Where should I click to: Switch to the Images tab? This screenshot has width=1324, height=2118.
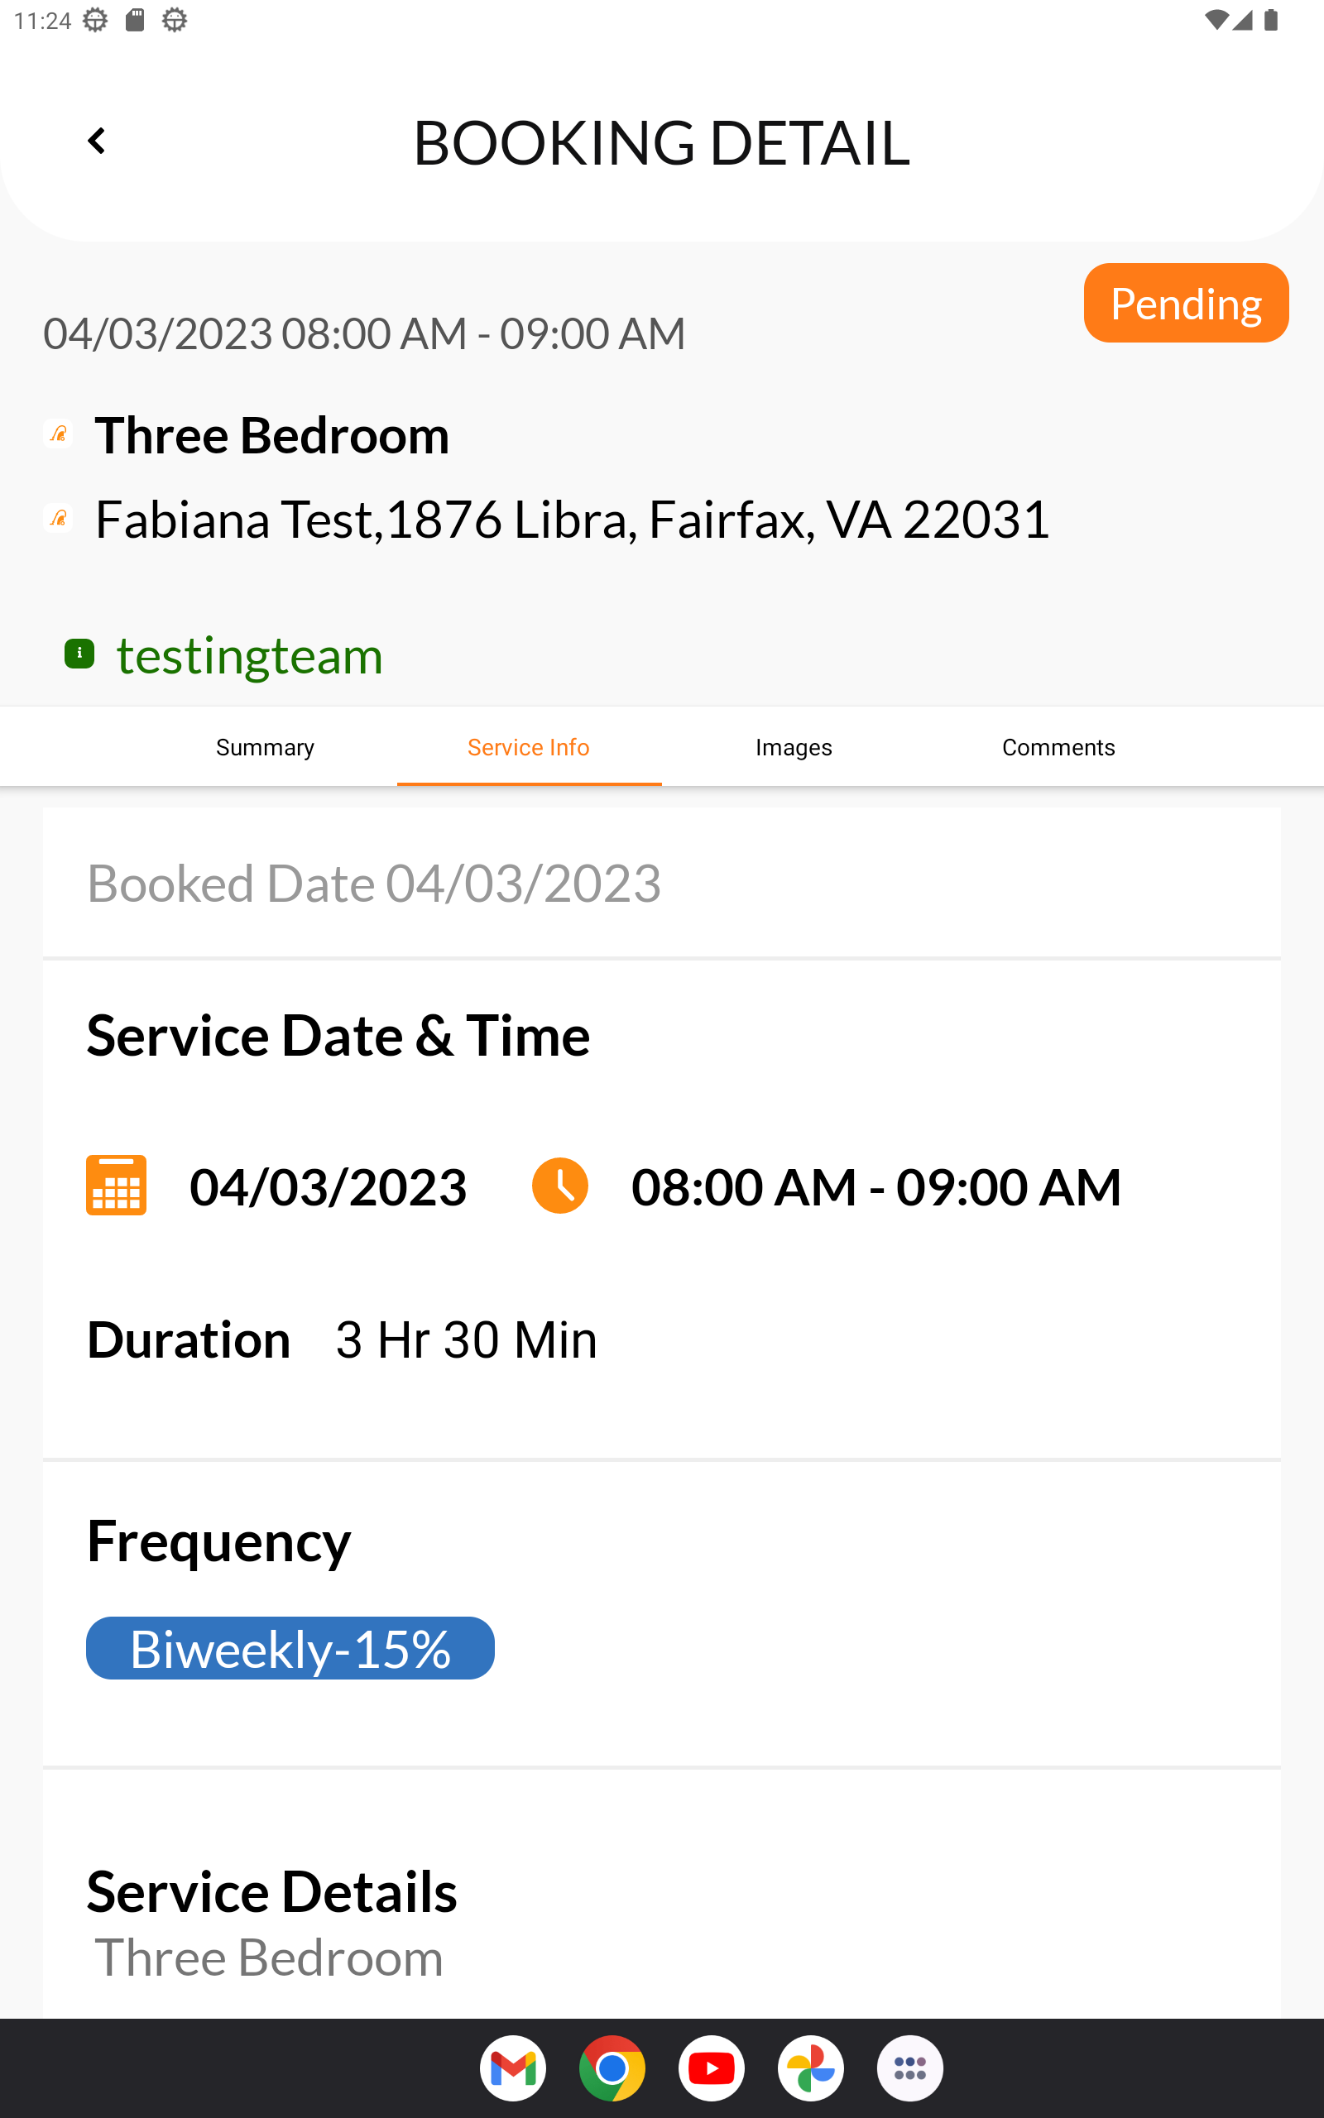(794, 747)
